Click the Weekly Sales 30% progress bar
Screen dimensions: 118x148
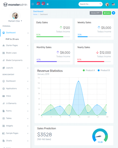point(94,37)
